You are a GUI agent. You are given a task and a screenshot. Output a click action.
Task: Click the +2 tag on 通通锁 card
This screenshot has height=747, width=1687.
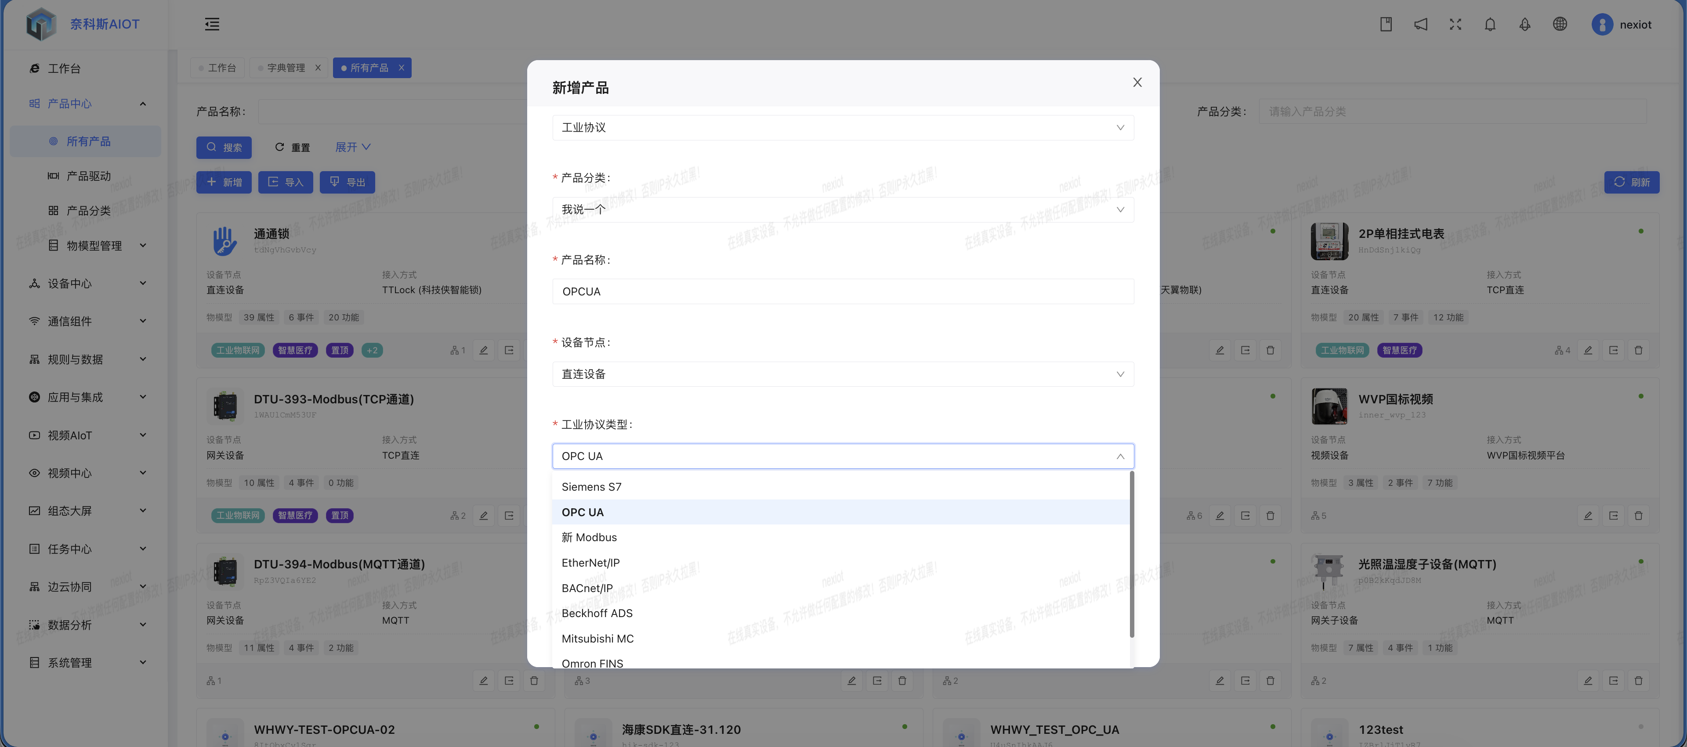click(371, 350)
